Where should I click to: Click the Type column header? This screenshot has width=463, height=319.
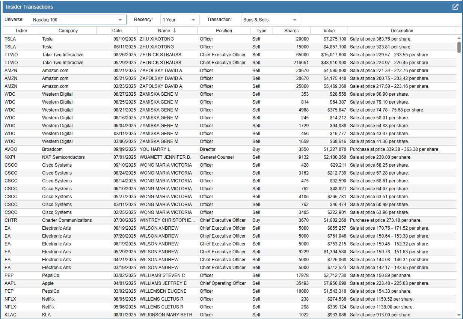(x=261, y=31)
